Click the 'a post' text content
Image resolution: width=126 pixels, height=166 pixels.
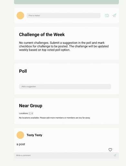pos(21,144)
